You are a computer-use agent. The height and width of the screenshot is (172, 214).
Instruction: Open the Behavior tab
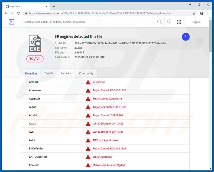(66, 73)
